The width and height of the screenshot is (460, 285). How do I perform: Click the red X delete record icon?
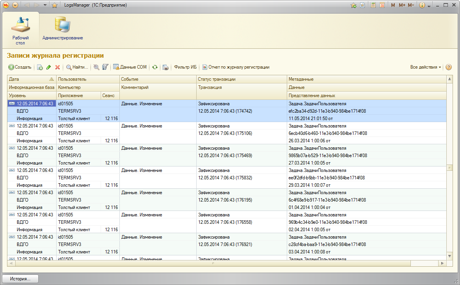[x=57, y=67]
